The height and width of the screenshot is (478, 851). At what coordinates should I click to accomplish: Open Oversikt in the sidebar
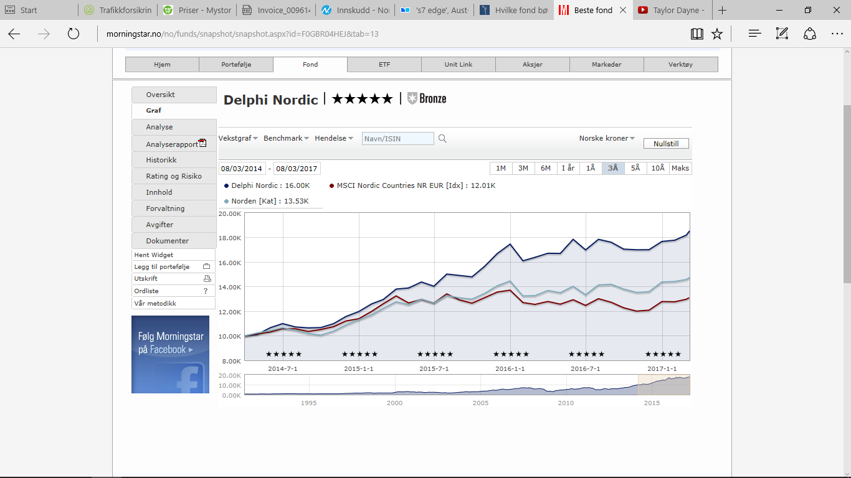174,95
